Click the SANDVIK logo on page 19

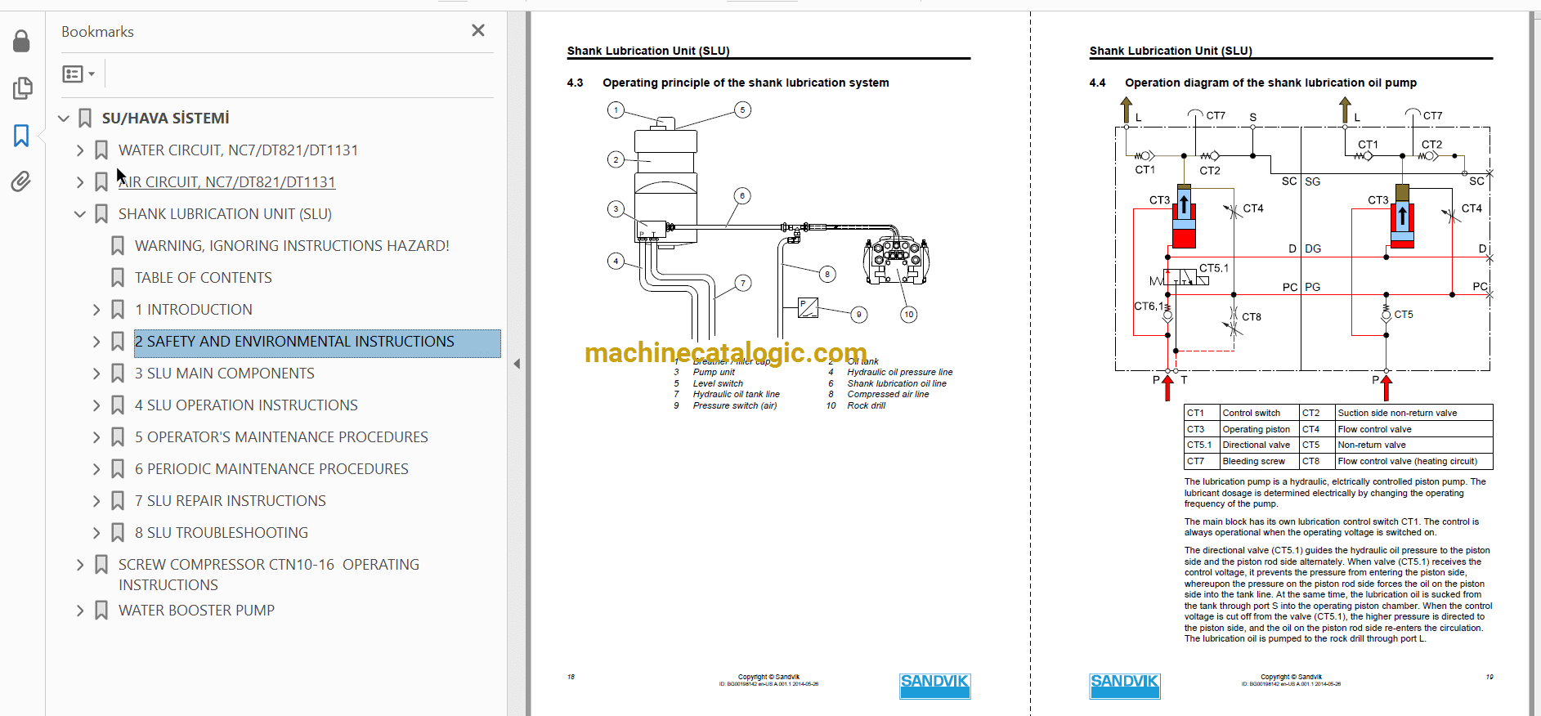(x=1124, y=686)
